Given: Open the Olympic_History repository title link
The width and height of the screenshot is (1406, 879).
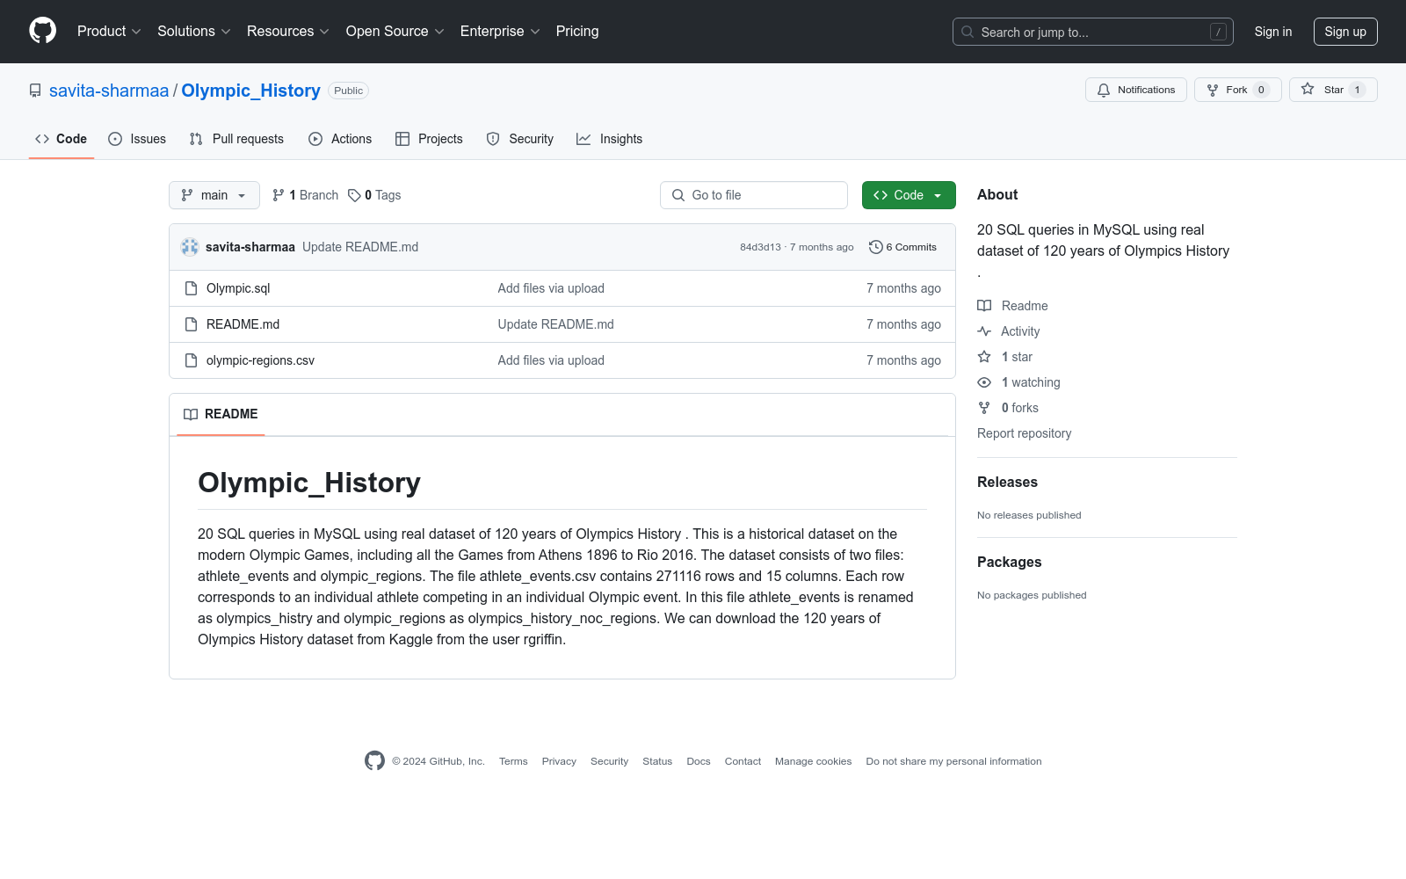Looking at the screenshot, I should 250,91.
